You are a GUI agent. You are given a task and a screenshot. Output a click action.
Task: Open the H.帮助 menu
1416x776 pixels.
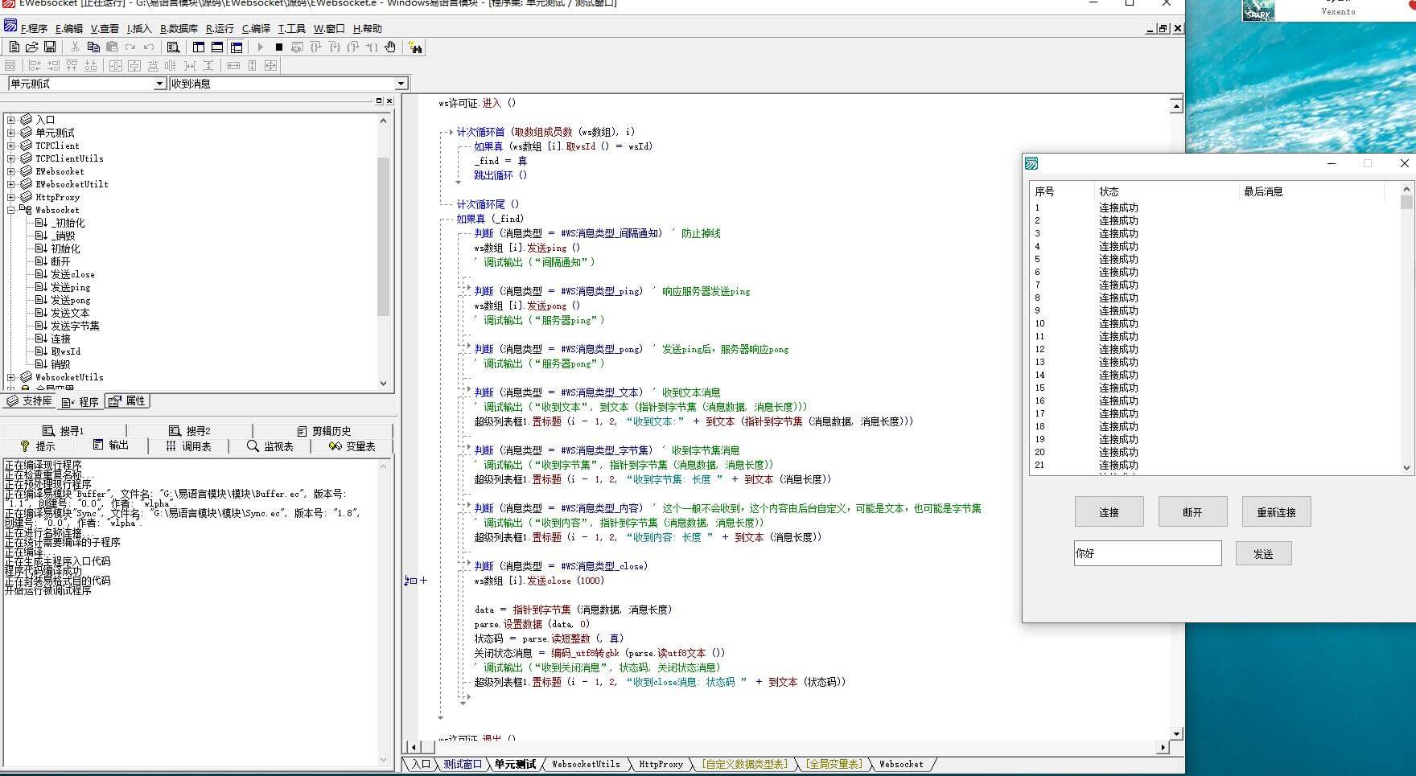click(368, 28)
